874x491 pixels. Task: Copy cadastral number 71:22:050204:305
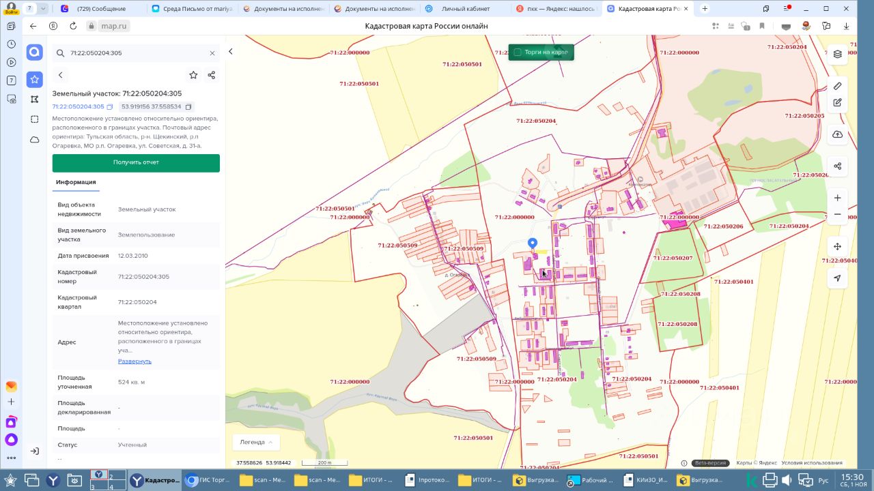110,107
